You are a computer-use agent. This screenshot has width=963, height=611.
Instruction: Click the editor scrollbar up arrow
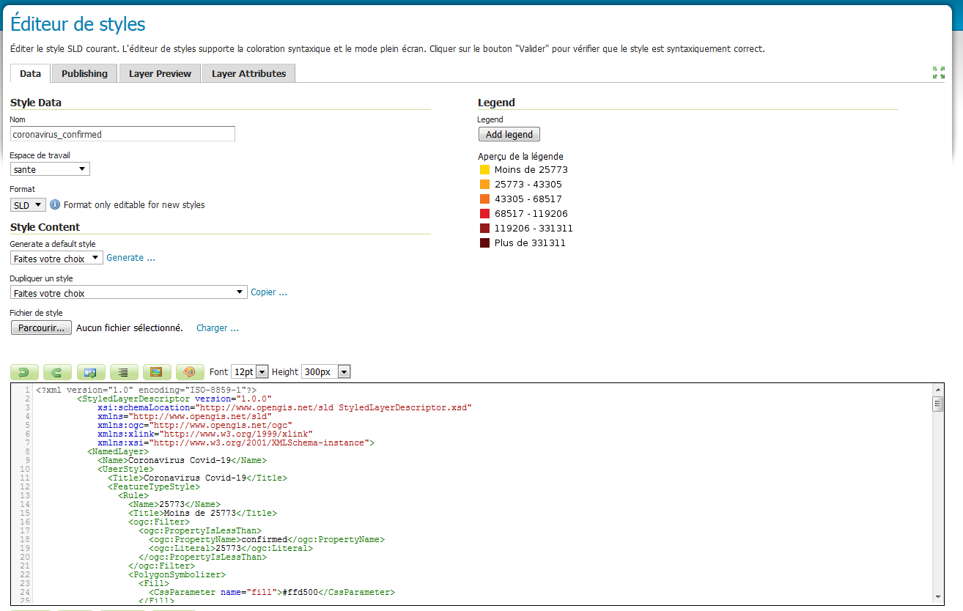click(x=937, y=389)
